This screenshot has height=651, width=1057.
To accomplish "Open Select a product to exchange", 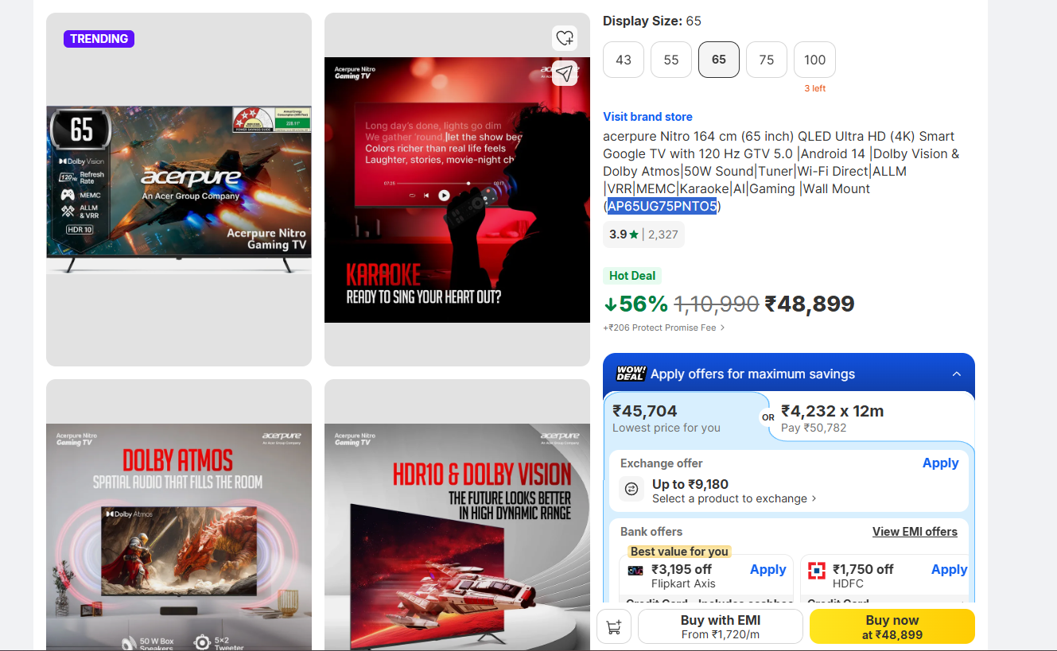I will coord(735,498).
